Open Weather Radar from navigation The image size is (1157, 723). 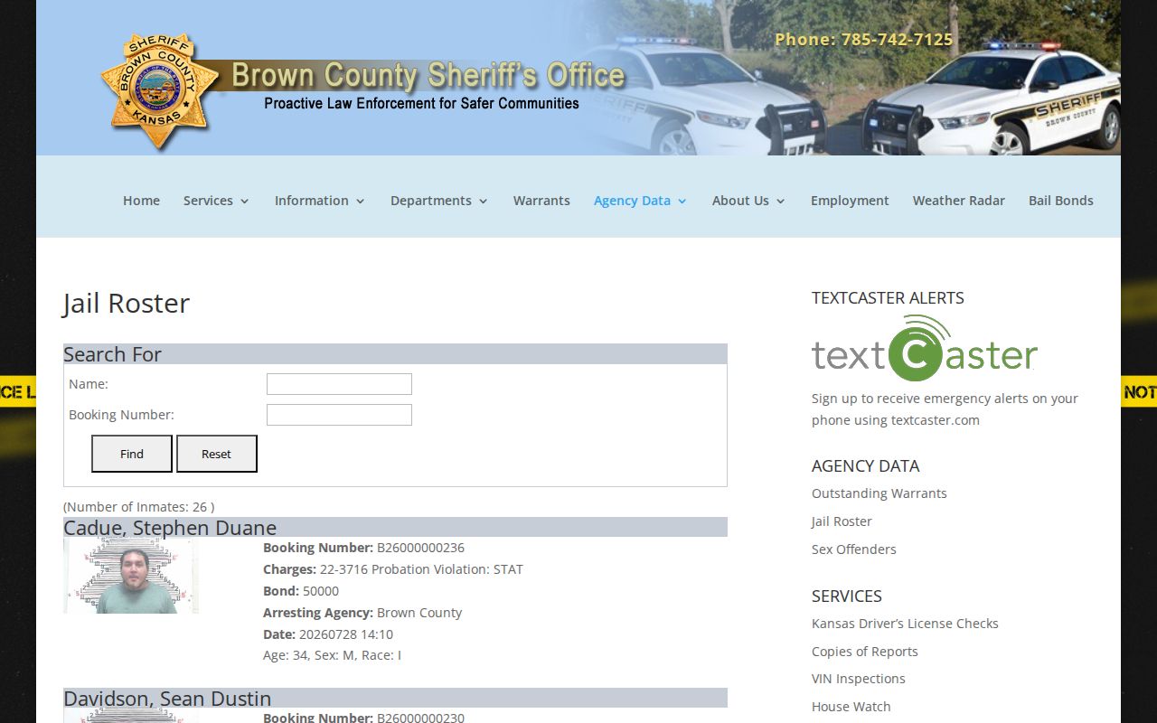point(958,201)
